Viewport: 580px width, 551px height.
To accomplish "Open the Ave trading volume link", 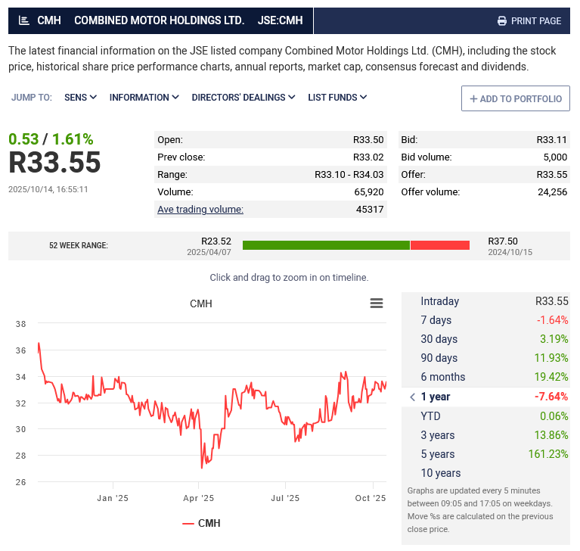I will 200,209.
